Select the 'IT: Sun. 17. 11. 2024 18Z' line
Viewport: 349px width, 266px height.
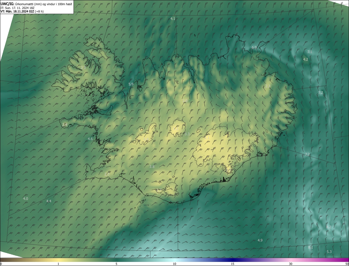point(17,8)
